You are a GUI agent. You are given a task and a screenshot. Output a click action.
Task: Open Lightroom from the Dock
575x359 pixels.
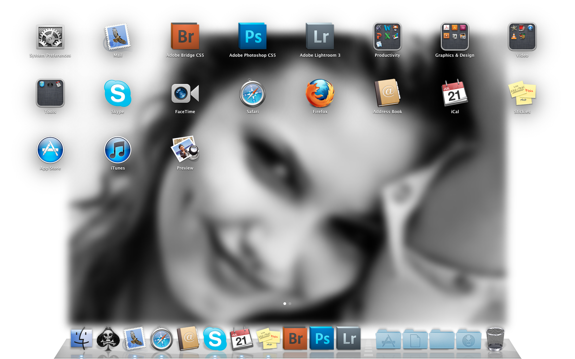pyautogui.click(x=348, y=338)
